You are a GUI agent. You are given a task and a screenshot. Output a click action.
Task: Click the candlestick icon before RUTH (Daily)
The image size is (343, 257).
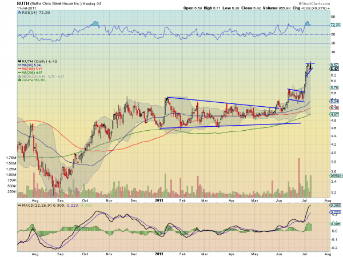coord(19,62)
